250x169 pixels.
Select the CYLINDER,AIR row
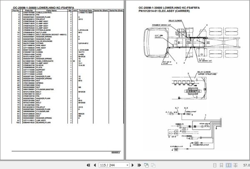pyautogui.click(x=67, y=112)
